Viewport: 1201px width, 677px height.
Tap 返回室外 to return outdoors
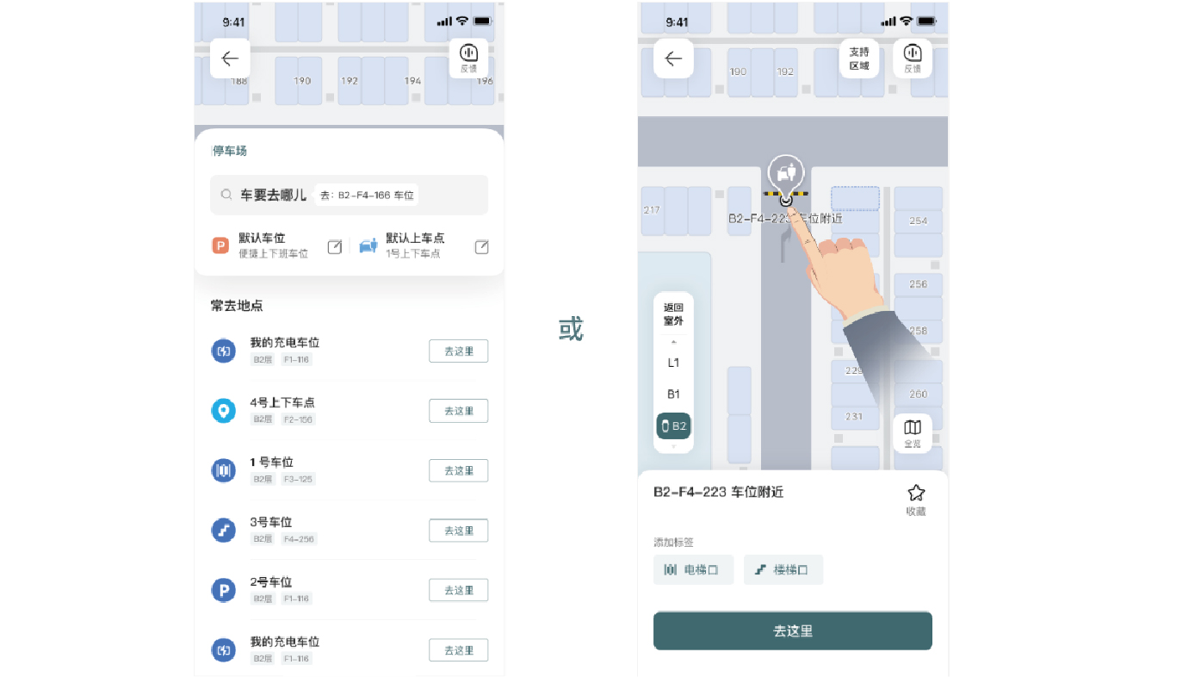coord(673,314)
